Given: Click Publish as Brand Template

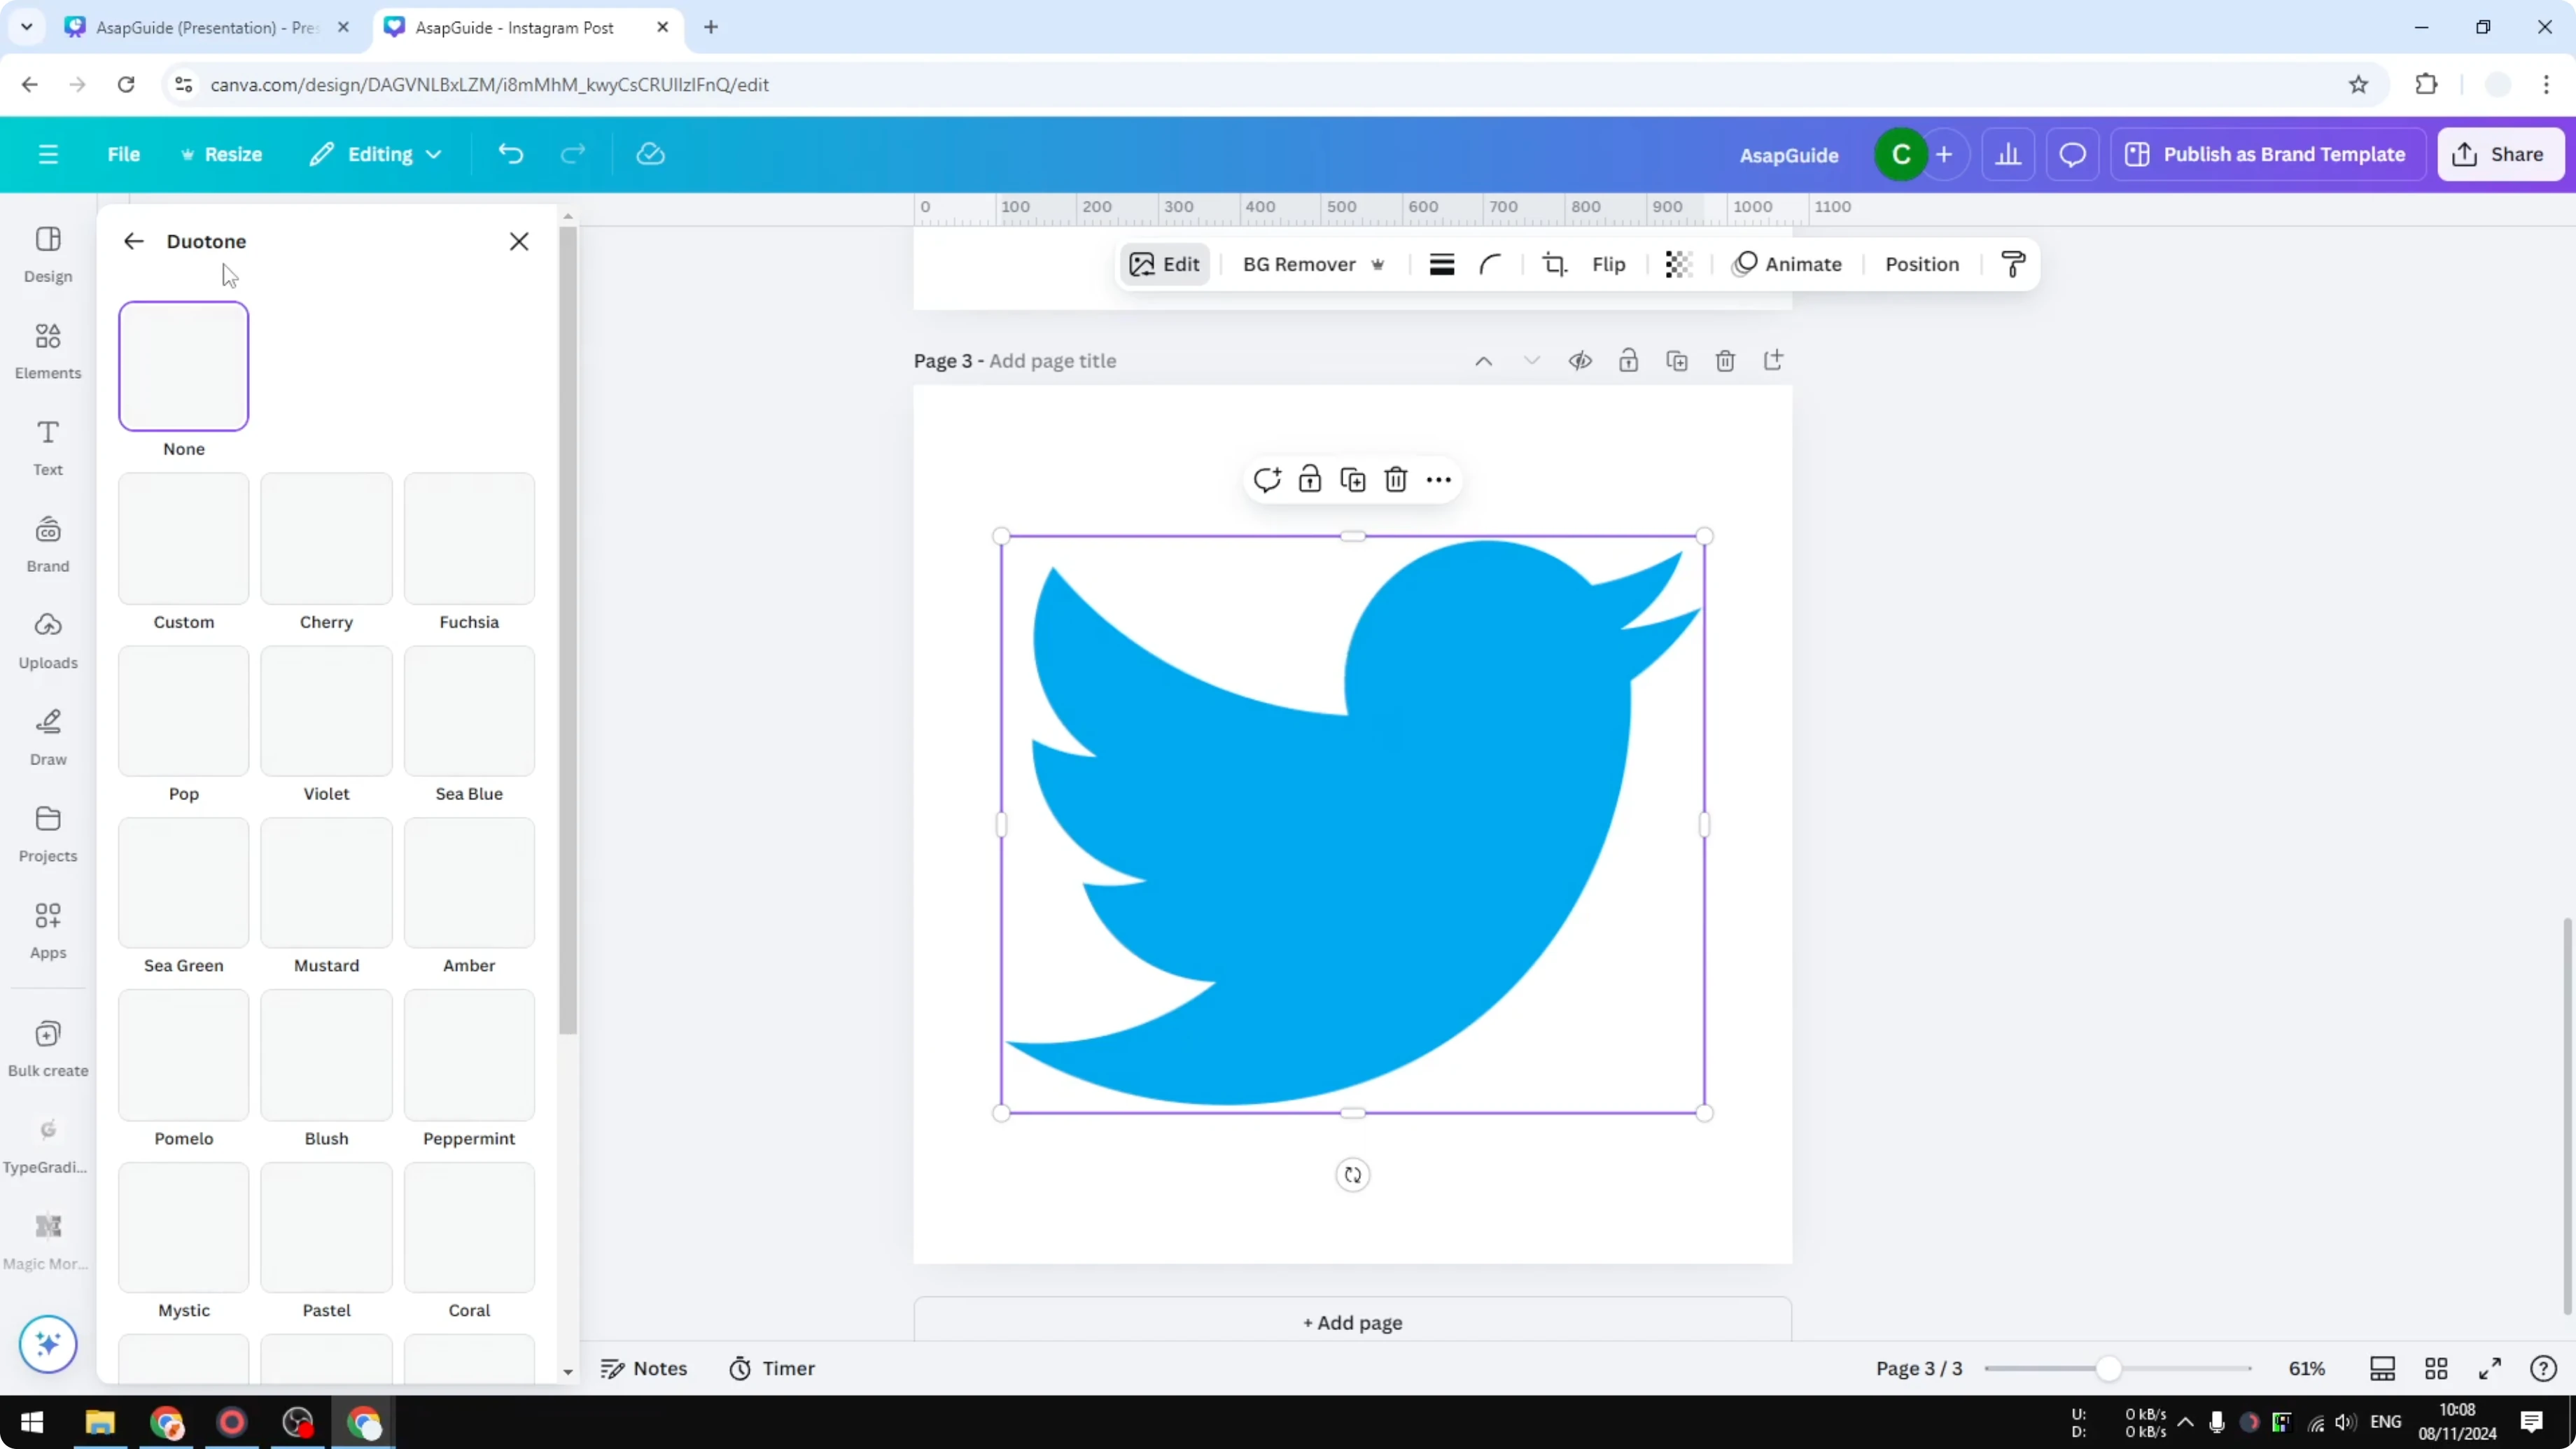Looking at the screenshot, I should [2268, 154].
